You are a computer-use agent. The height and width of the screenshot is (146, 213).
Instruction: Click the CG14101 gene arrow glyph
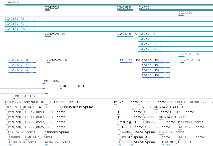181,15
